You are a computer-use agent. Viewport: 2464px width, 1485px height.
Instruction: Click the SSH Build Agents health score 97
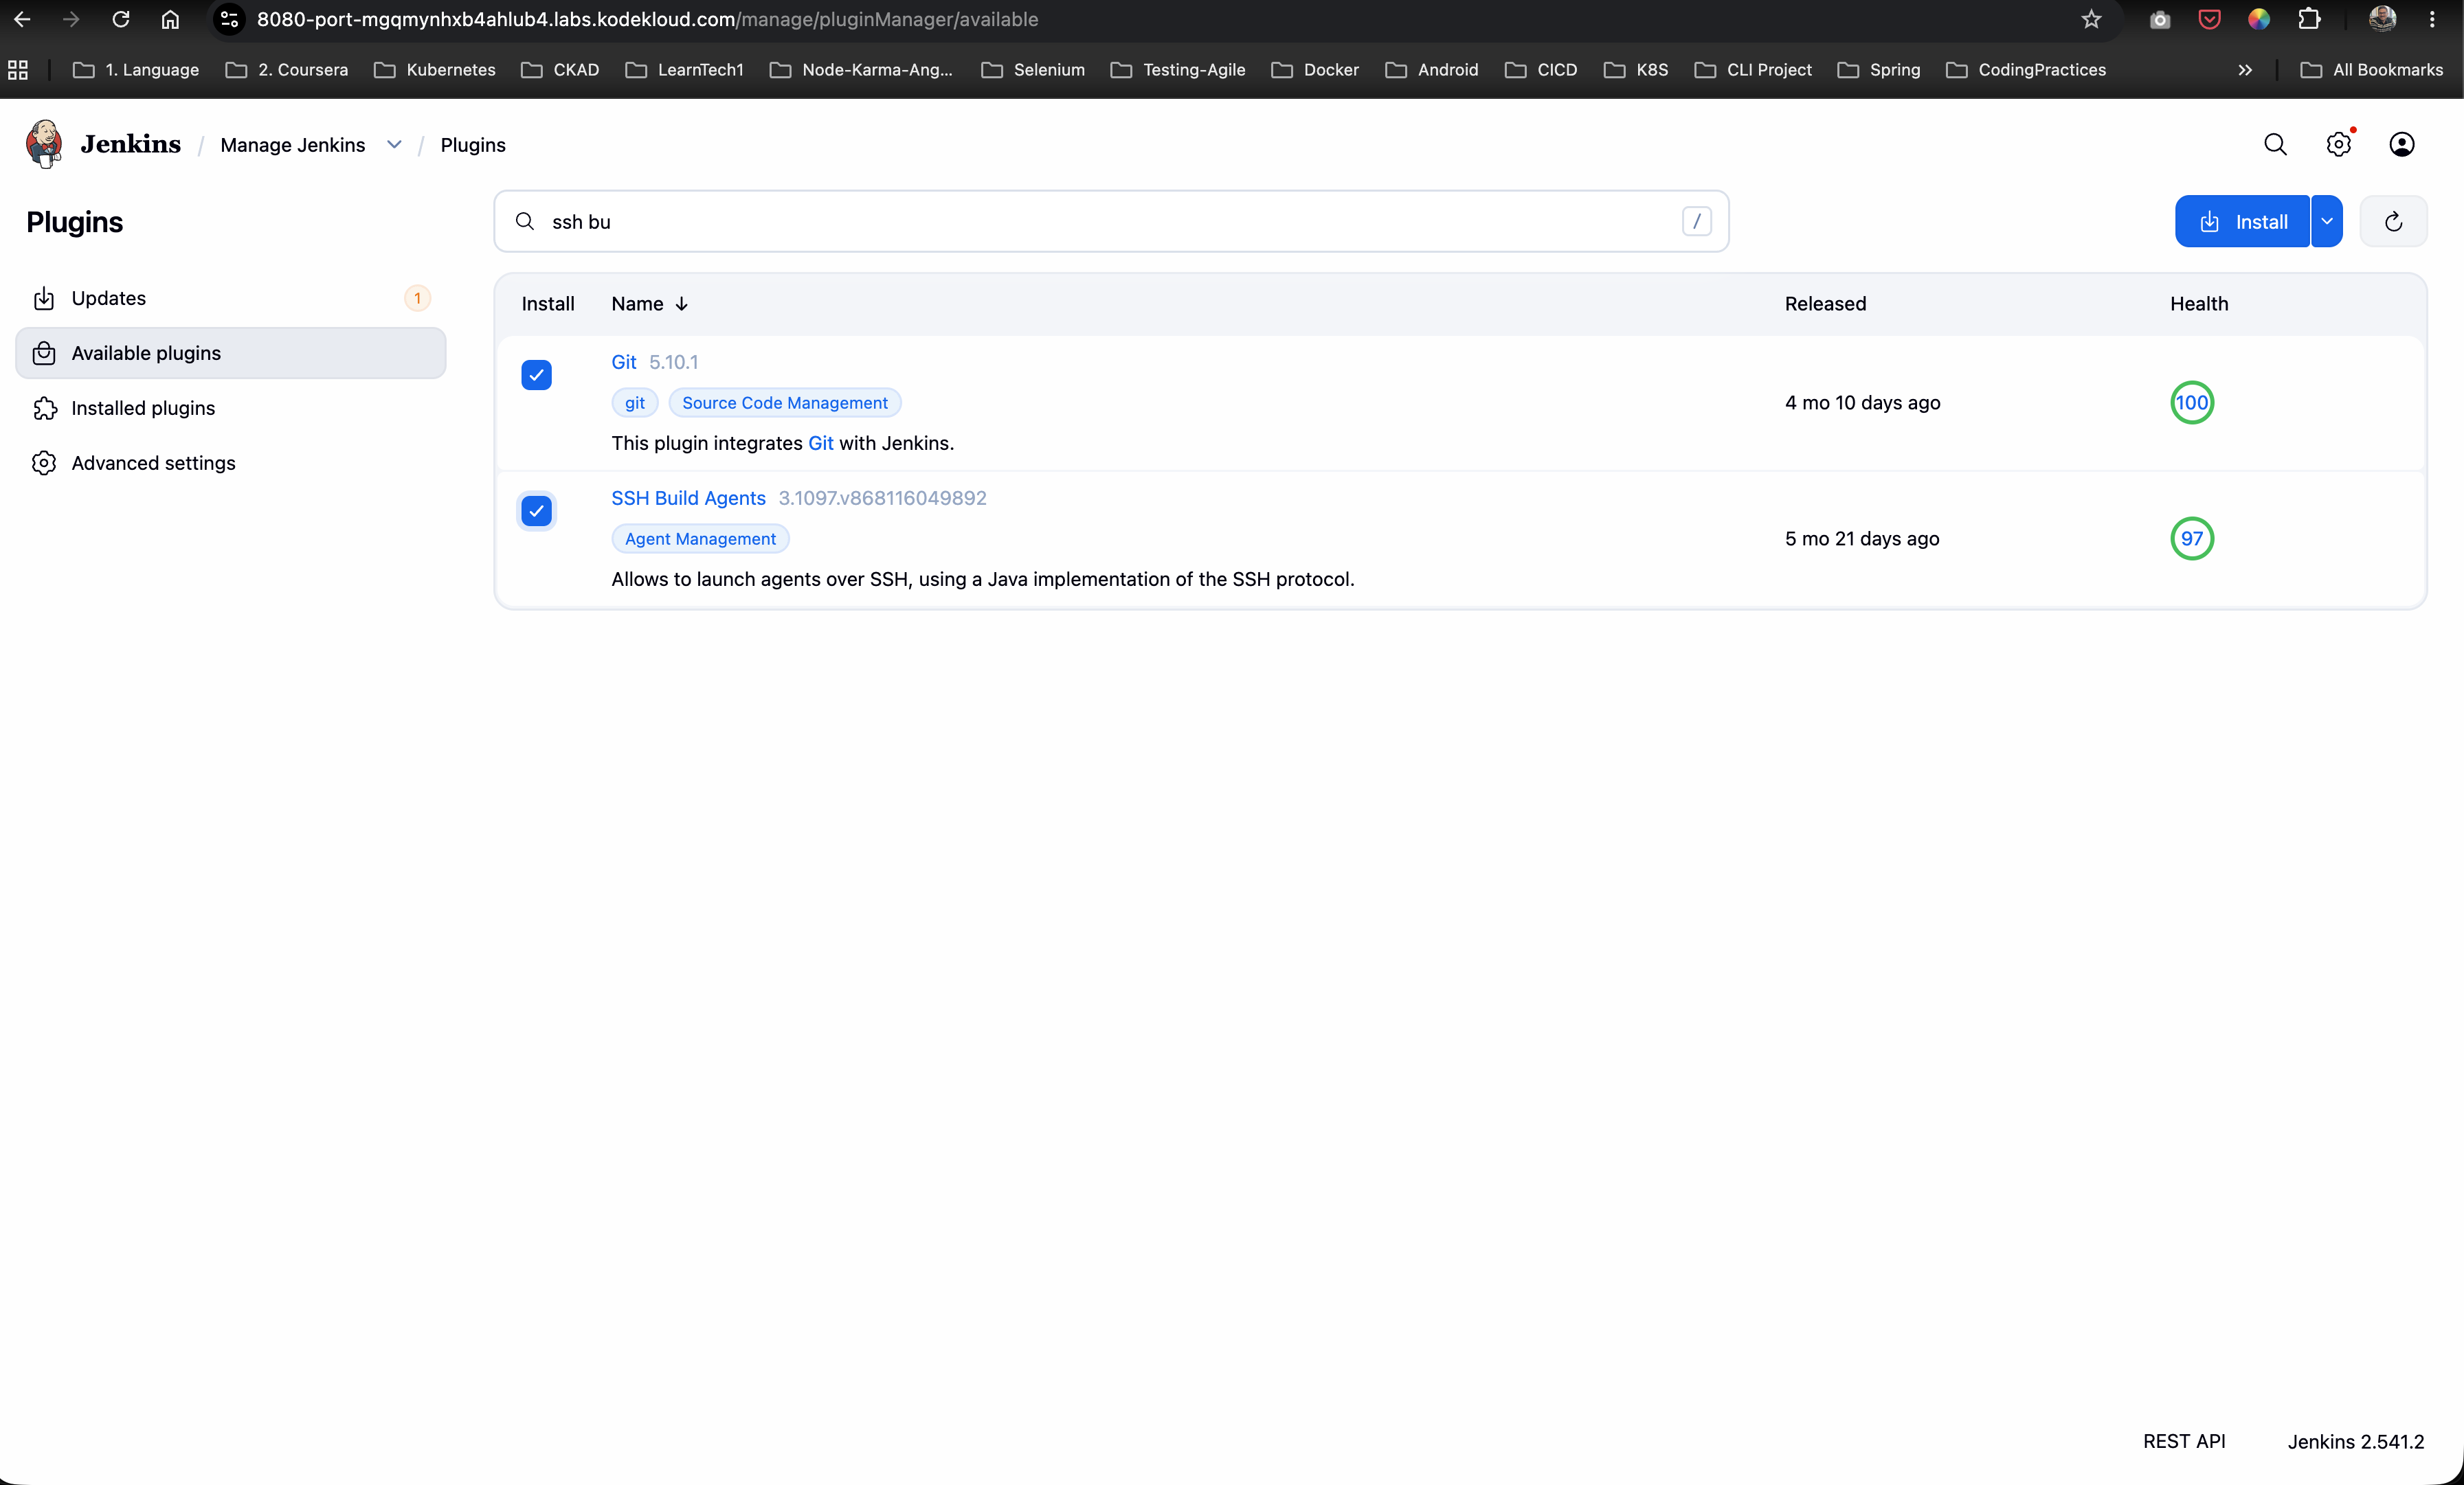click(x=2192, y=539)
